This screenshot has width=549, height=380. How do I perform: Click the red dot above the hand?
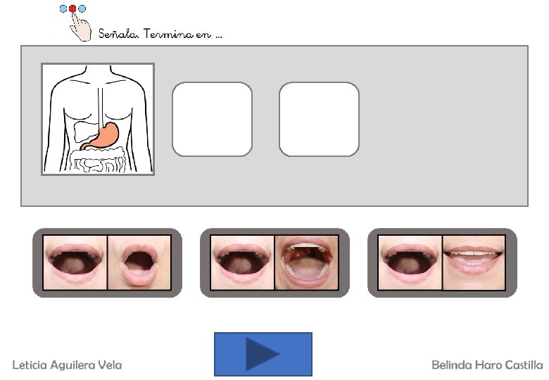pos(72,8)
